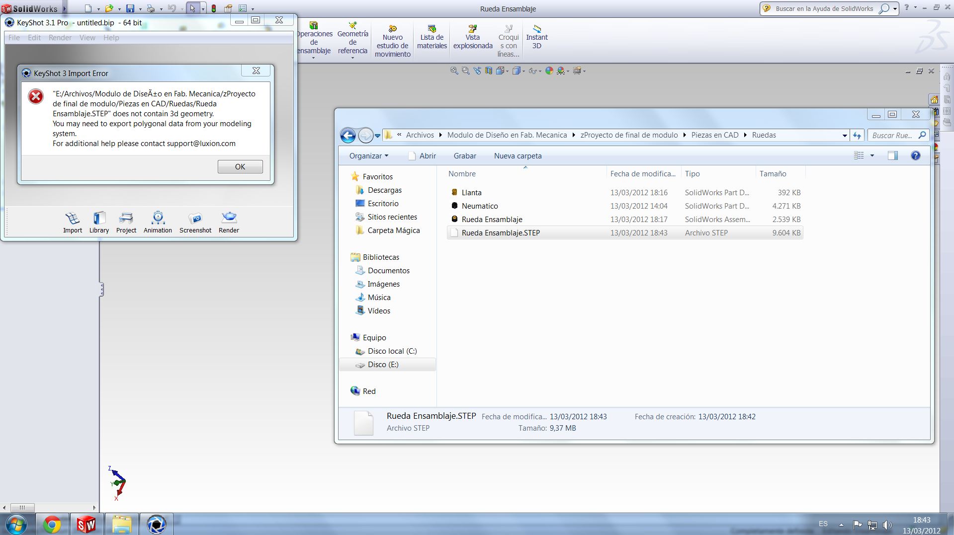Click SolidWorks Open file icon
Image resolution: width=954 pixels, height=535 pixels.
point(109,8)
